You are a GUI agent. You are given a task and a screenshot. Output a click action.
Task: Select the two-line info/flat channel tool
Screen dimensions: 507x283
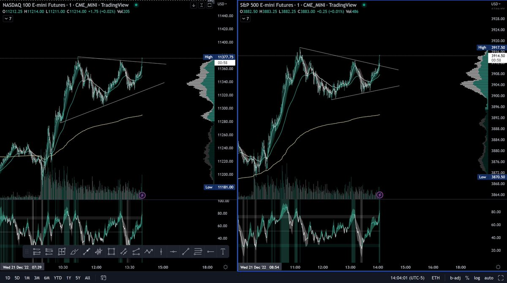tap(136, 252)
